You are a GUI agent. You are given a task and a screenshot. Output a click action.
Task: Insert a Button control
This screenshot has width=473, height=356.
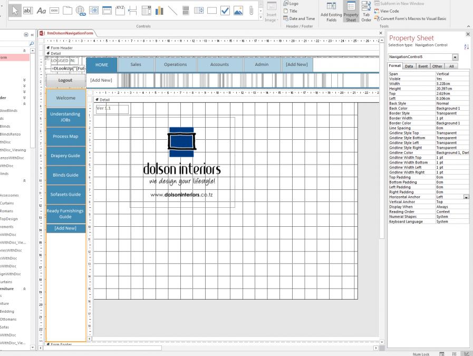54,11
